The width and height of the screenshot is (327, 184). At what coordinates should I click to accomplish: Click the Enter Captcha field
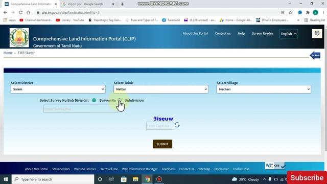160,126
